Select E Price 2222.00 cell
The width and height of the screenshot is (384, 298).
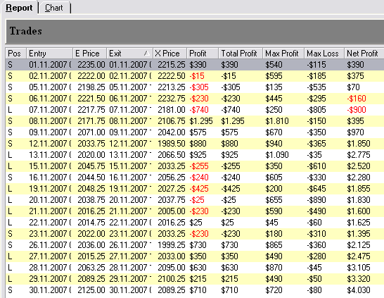click(91, 76)
